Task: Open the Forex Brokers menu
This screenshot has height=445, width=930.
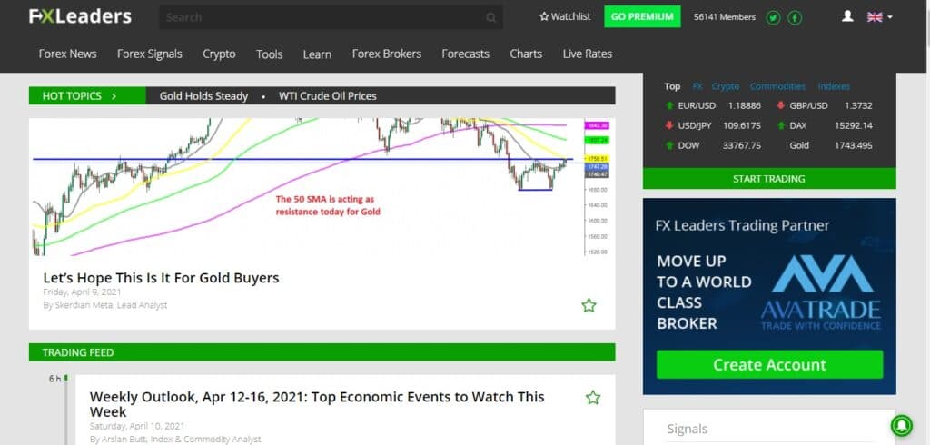Action: 387,54
